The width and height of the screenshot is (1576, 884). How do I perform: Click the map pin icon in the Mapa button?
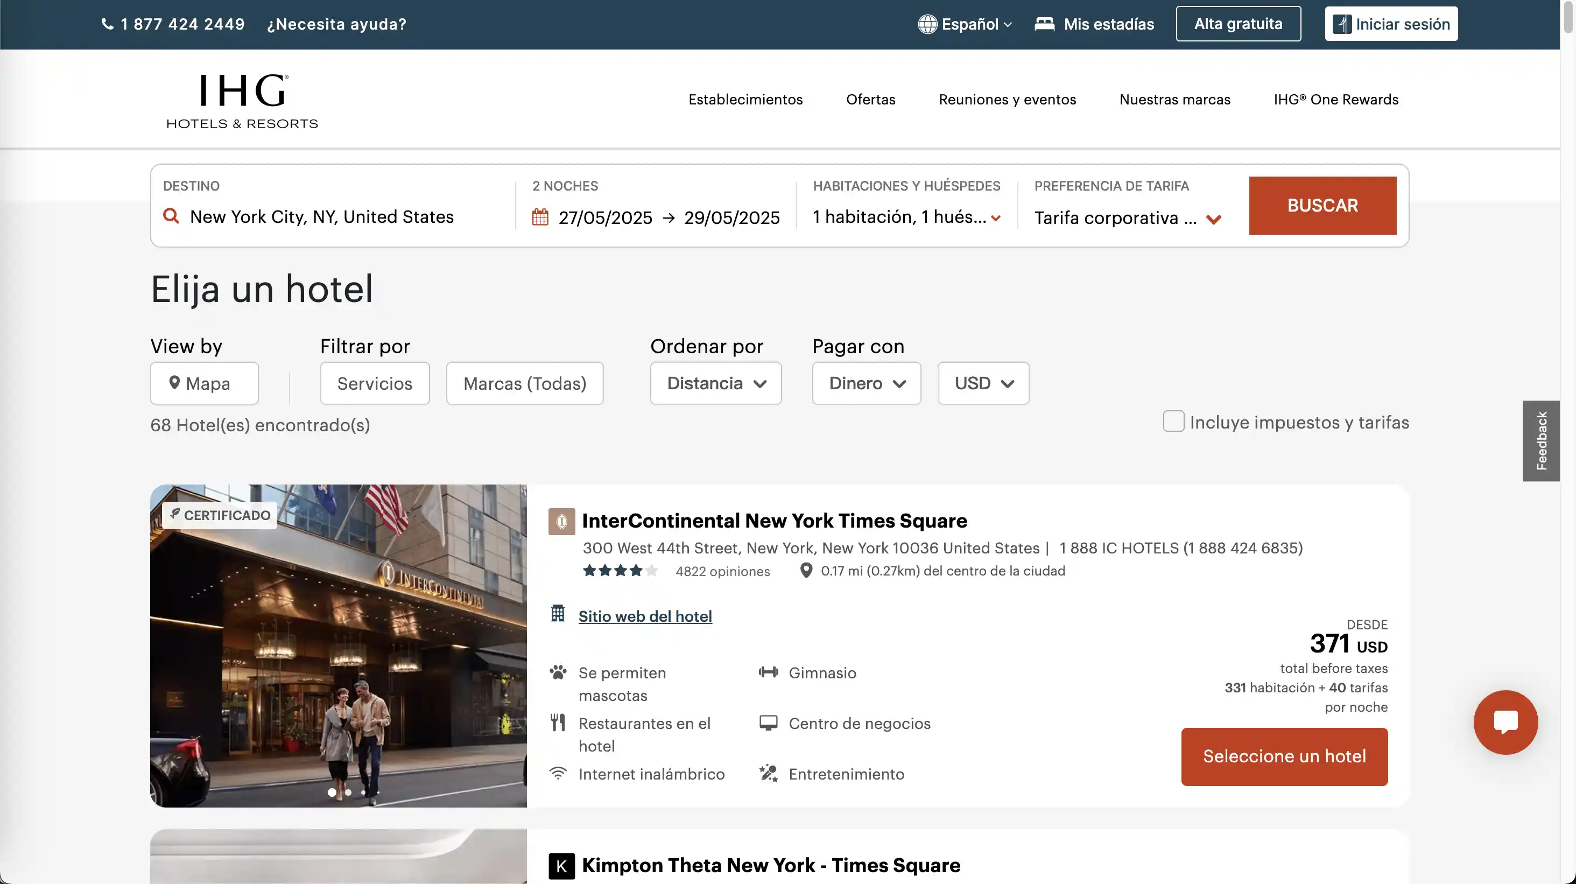pos(174,382)
